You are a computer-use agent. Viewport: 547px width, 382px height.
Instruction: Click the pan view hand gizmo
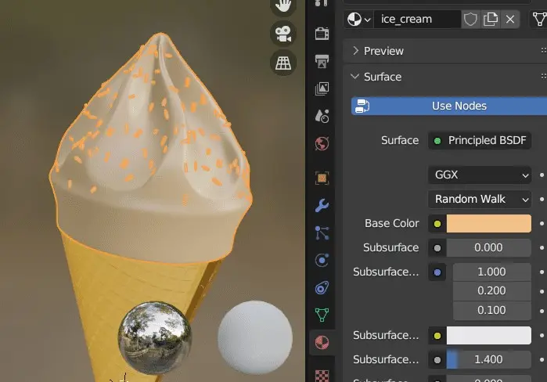point(283,6)
